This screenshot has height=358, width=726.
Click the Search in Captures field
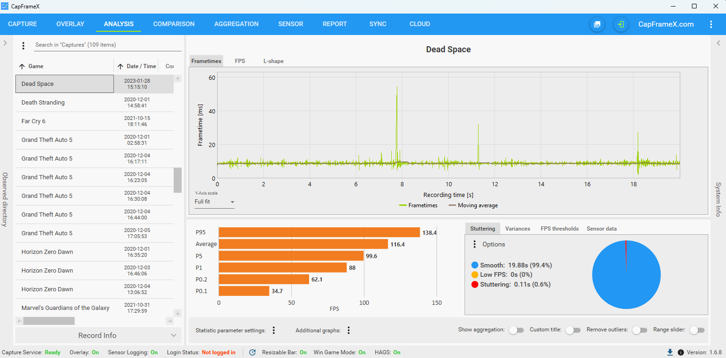click(x=108, y=45)
